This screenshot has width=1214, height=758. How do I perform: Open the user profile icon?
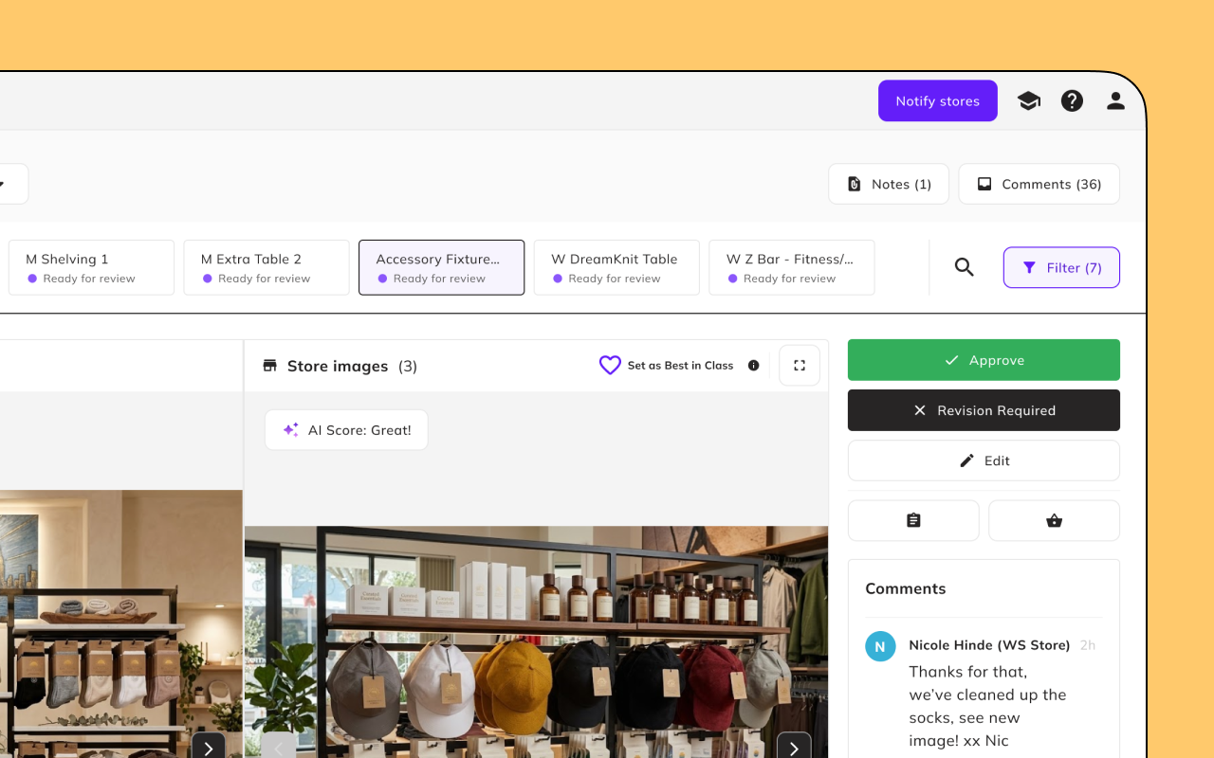[1115, 100]
